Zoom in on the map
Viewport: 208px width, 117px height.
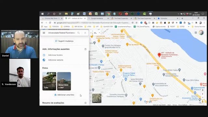pyautogui.click(x=202, y=94)
